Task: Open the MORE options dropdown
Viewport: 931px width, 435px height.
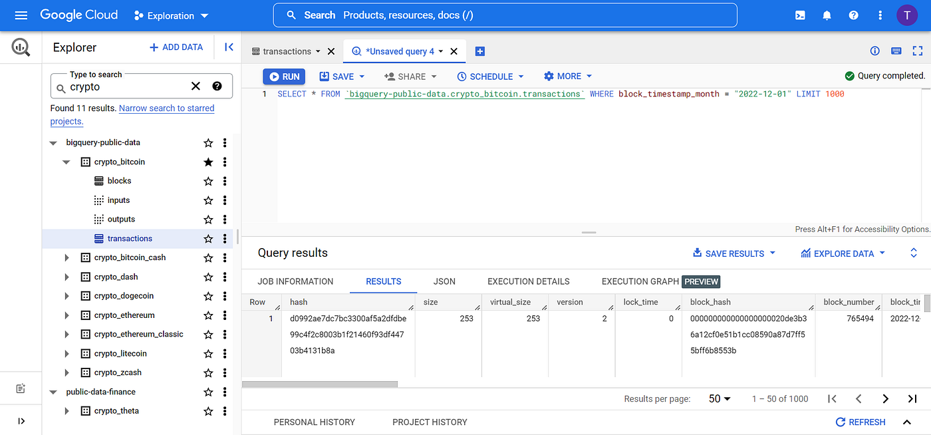Action: [568, 76]
